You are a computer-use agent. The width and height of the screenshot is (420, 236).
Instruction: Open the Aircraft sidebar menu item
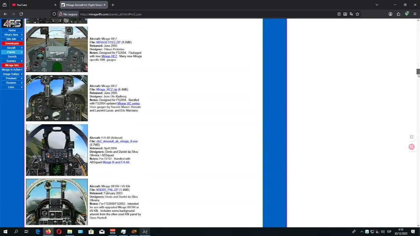pos(12,48)
